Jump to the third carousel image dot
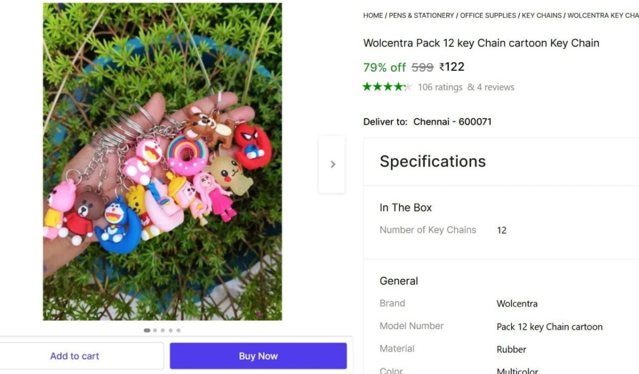The width and height of the screenshot is (639, 374). coord(163,330)
